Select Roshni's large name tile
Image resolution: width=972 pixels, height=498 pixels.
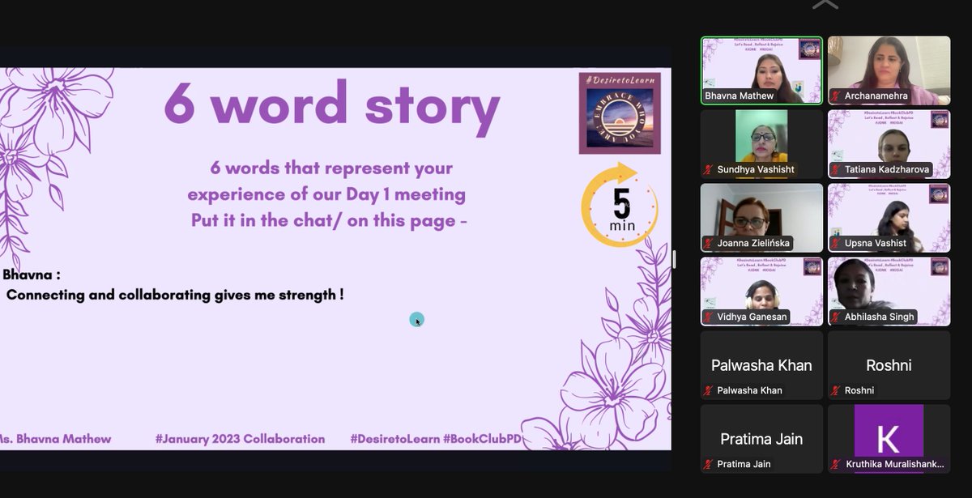click(889, 364)
